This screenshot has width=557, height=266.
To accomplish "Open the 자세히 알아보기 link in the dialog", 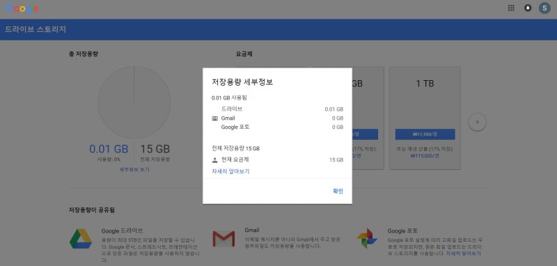I will coord(230,171).
